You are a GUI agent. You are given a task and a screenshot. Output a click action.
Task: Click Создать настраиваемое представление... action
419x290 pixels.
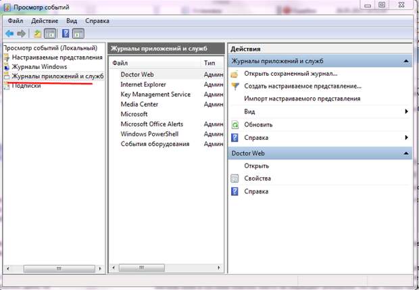303,87
